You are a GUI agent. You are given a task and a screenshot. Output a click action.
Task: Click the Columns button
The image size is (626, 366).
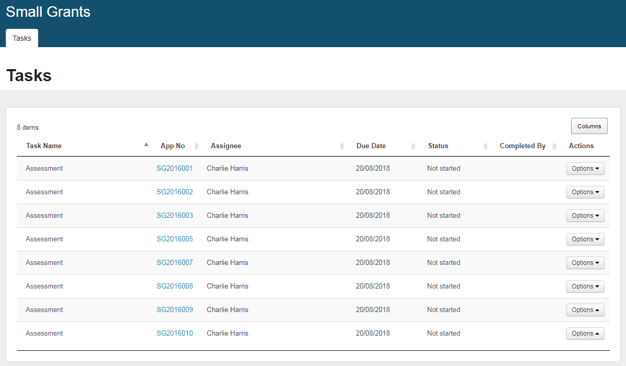tap(589, 126)
